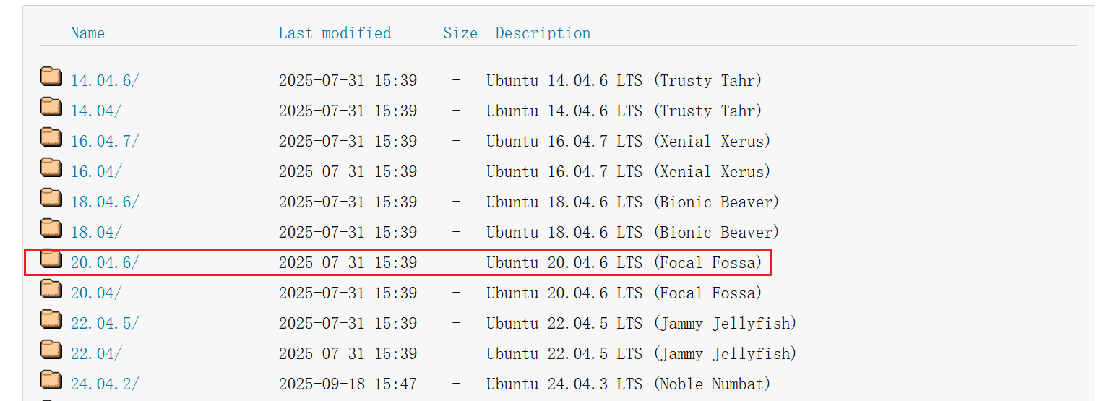The image size is (1102, 401).
Task: Sort by Description column header
Action: 543,33
